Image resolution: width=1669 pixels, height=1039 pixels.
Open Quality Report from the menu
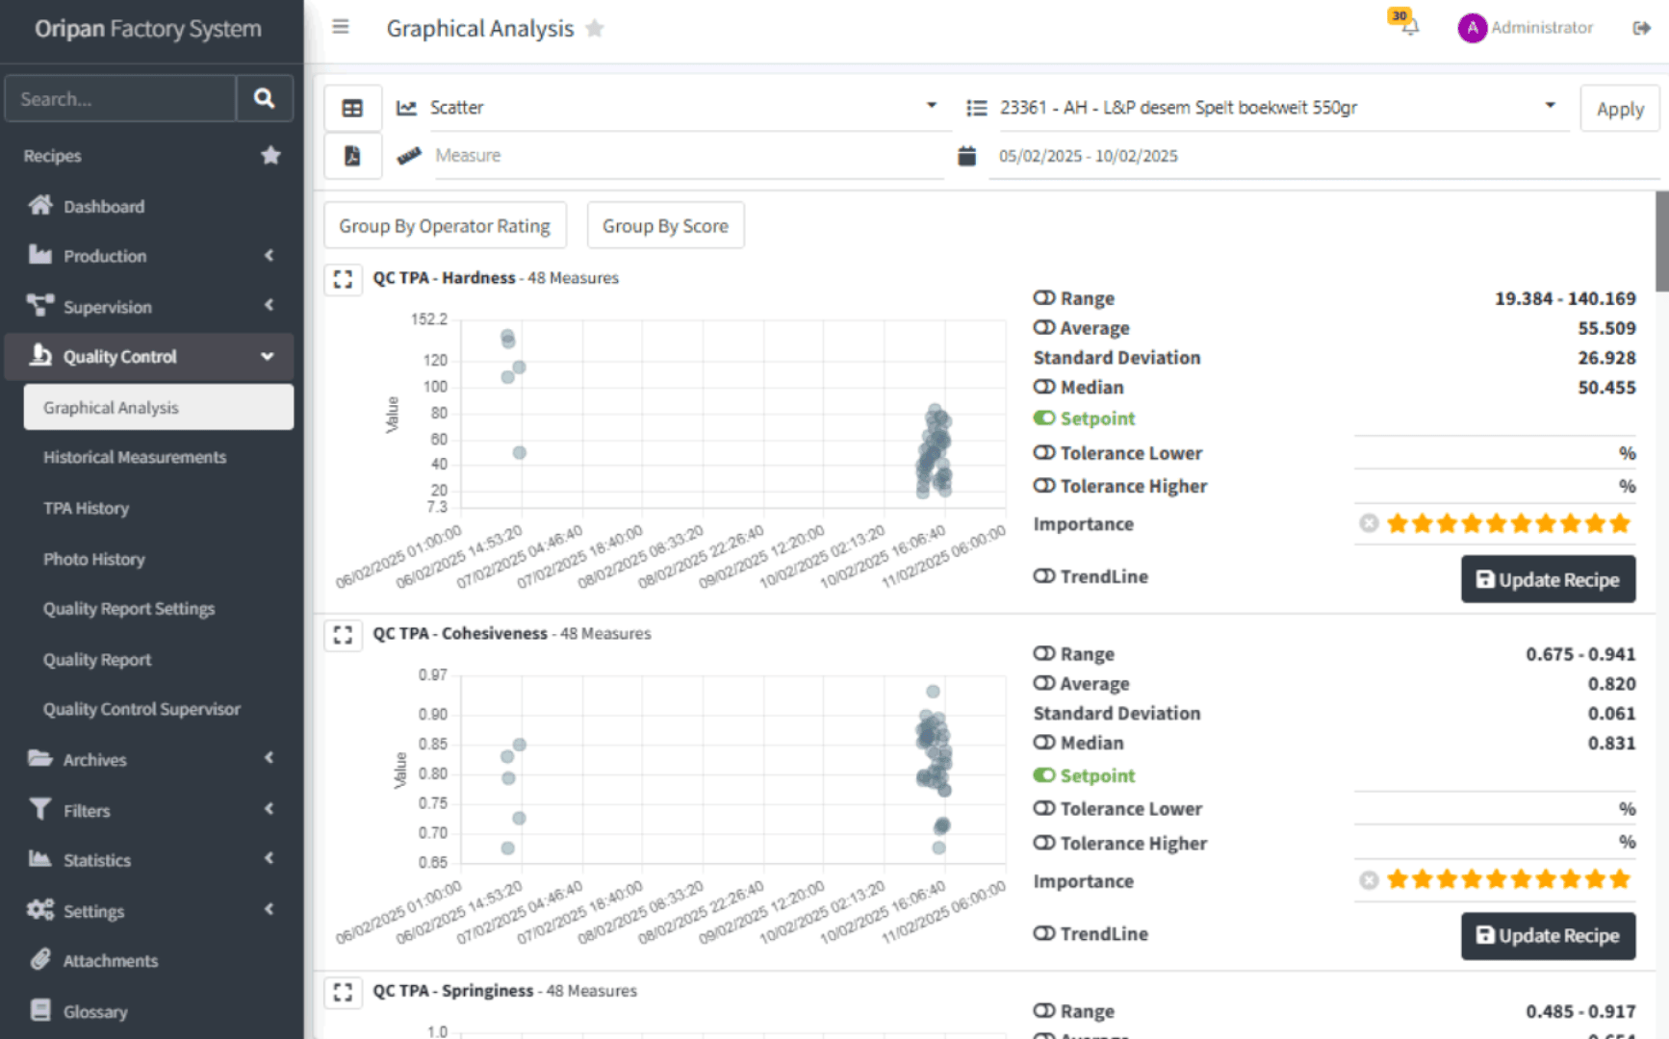[x=96, y=659]
